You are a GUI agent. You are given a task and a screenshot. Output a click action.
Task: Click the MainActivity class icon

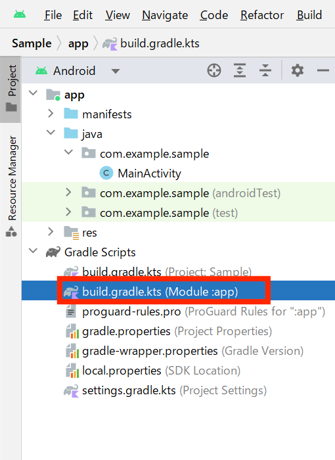[106, 173]
